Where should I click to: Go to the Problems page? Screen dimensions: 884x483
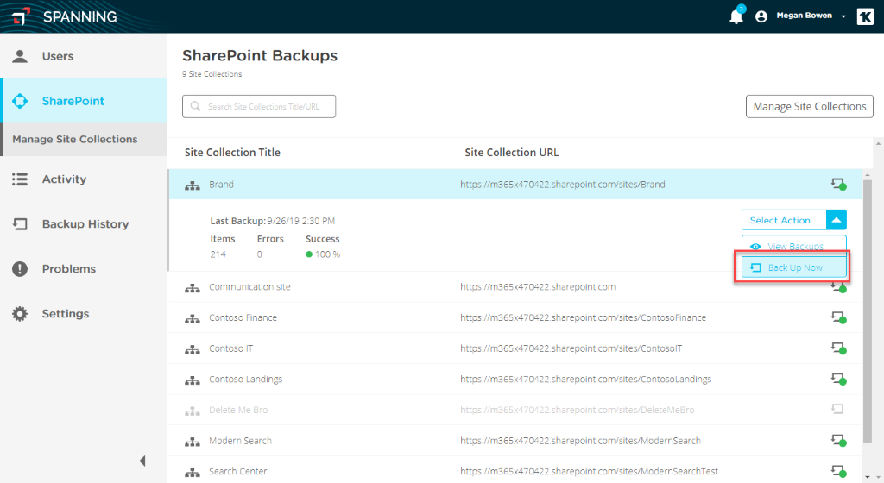tap(84, 268)
